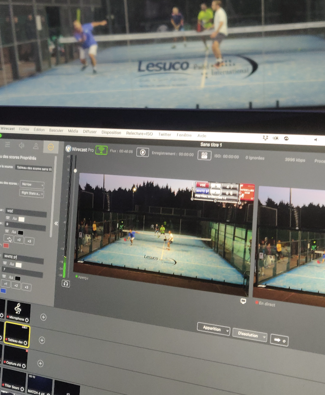The height and width of the screenshot is (395, 325).
Task: Open settings gear on Titler Sourc shot
Action: pyautogui.click(x=22, y=389)
